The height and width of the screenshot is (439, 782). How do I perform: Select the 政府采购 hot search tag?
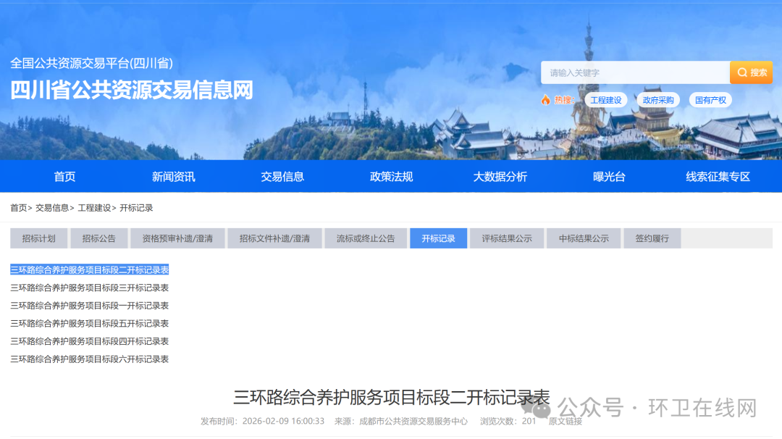[657, 100]
